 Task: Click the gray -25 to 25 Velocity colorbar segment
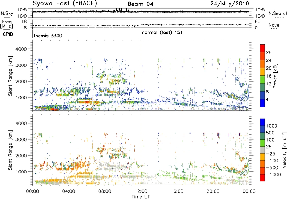click(x=262, y=150)
